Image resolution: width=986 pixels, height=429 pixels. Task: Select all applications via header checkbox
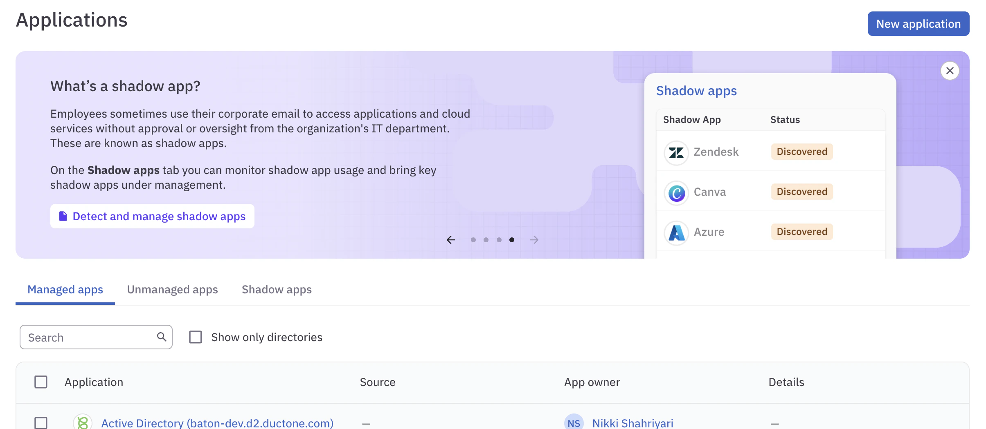40,382
